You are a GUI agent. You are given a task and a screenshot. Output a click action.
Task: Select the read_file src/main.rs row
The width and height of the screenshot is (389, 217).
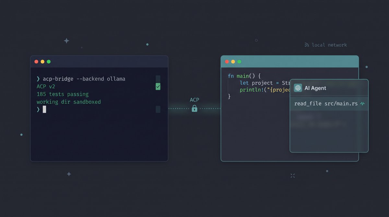pos(329,104)
